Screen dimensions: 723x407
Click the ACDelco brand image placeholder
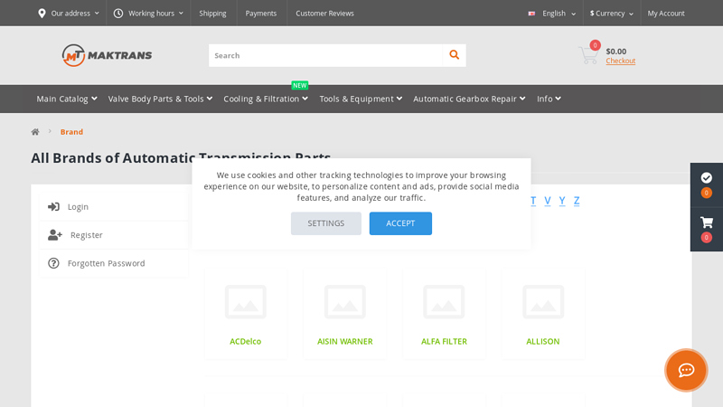[245, 302]
